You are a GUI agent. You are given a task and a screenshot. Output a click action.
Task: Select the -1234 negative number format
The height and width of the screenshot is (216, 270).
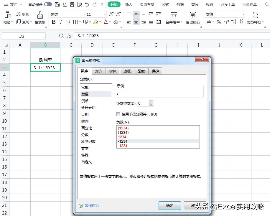pyautogui.click(x=123, y=141)
